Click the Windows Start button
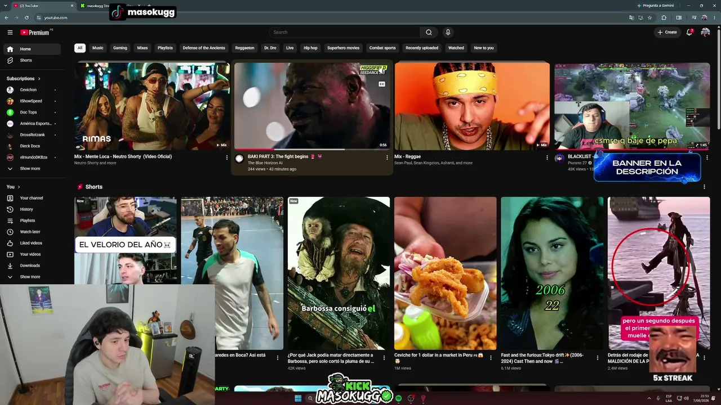The height and width of the screenshot is (405, 721). coord(298,399)
